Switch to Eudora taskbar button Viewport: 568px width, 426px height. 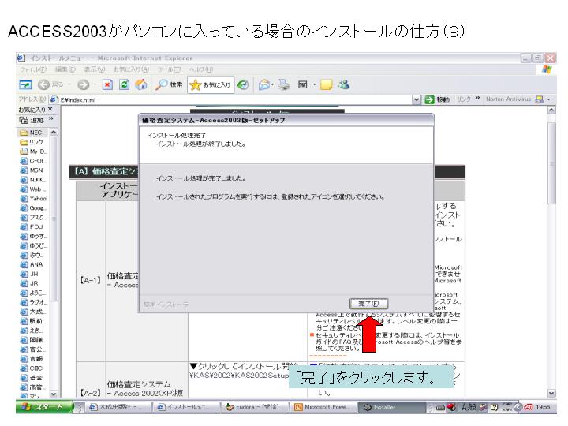pos(256,407)
